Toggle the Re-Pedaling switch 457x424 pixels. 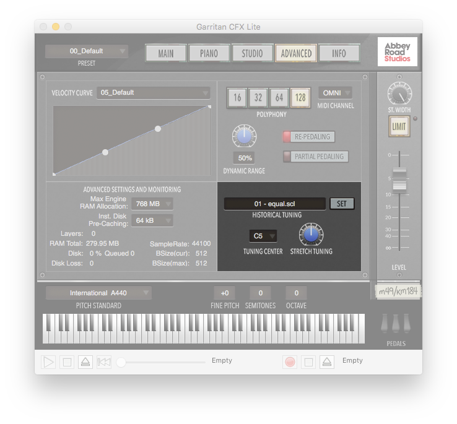pyautogui.click(x=309, y=137)
